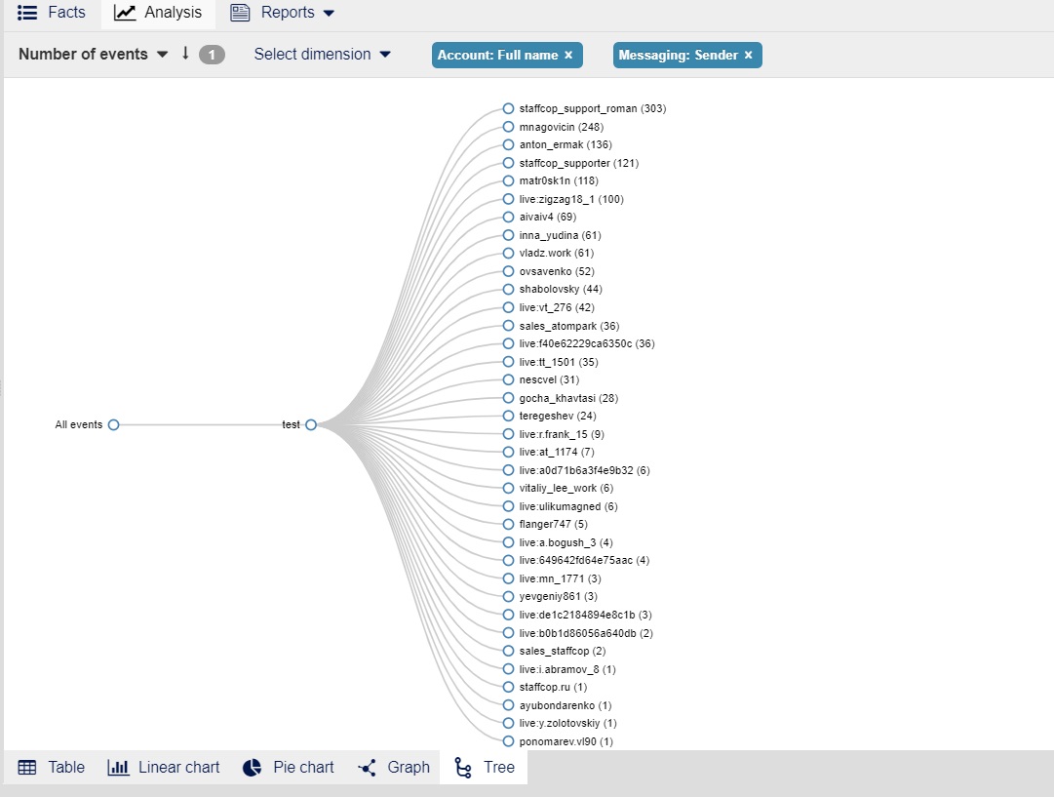Click the mnagovicin node circle
Image resolution: width=1054 pixels, height=797 pixels.
click(508, 127)
